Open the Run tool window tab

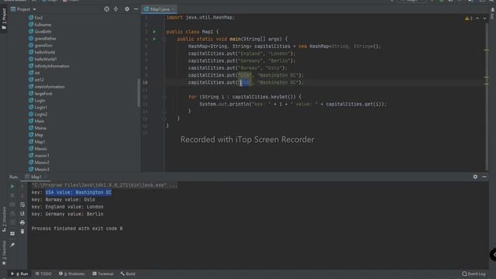(19, 274)
